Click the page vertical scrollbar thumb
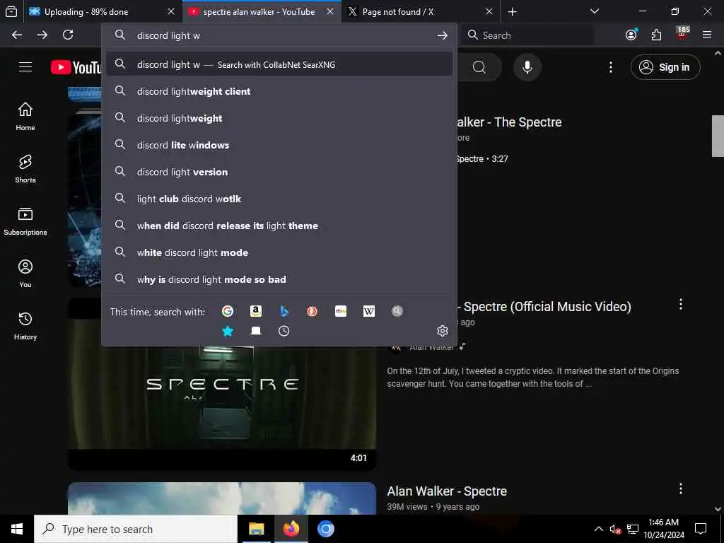The width and height of the screenshot is (724, 543). click(x=718, y=136)
